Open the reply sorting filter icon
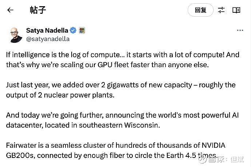The image size is (251, 167). 221,10
